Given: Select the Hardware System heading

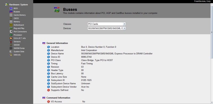Looking at the screenshot, I should [x=18, y=5].
